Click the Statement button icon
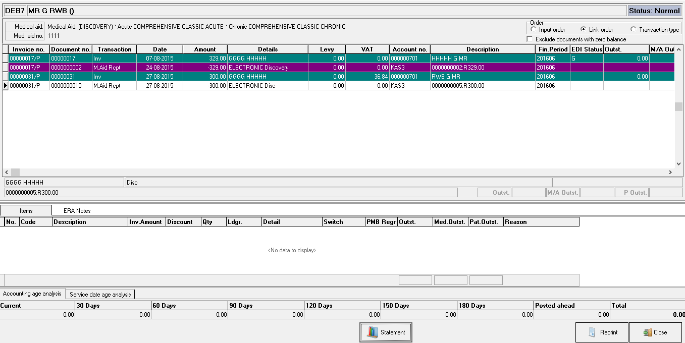 [373, 332]
